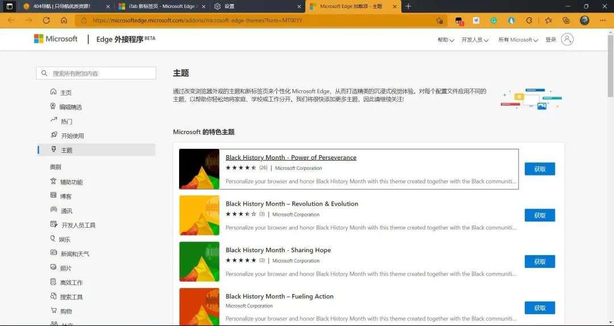Viewport: 614px width, 326px height.
Task: Click the yellow Revolution & Evolution thumbnail
Action: [200, 215]
